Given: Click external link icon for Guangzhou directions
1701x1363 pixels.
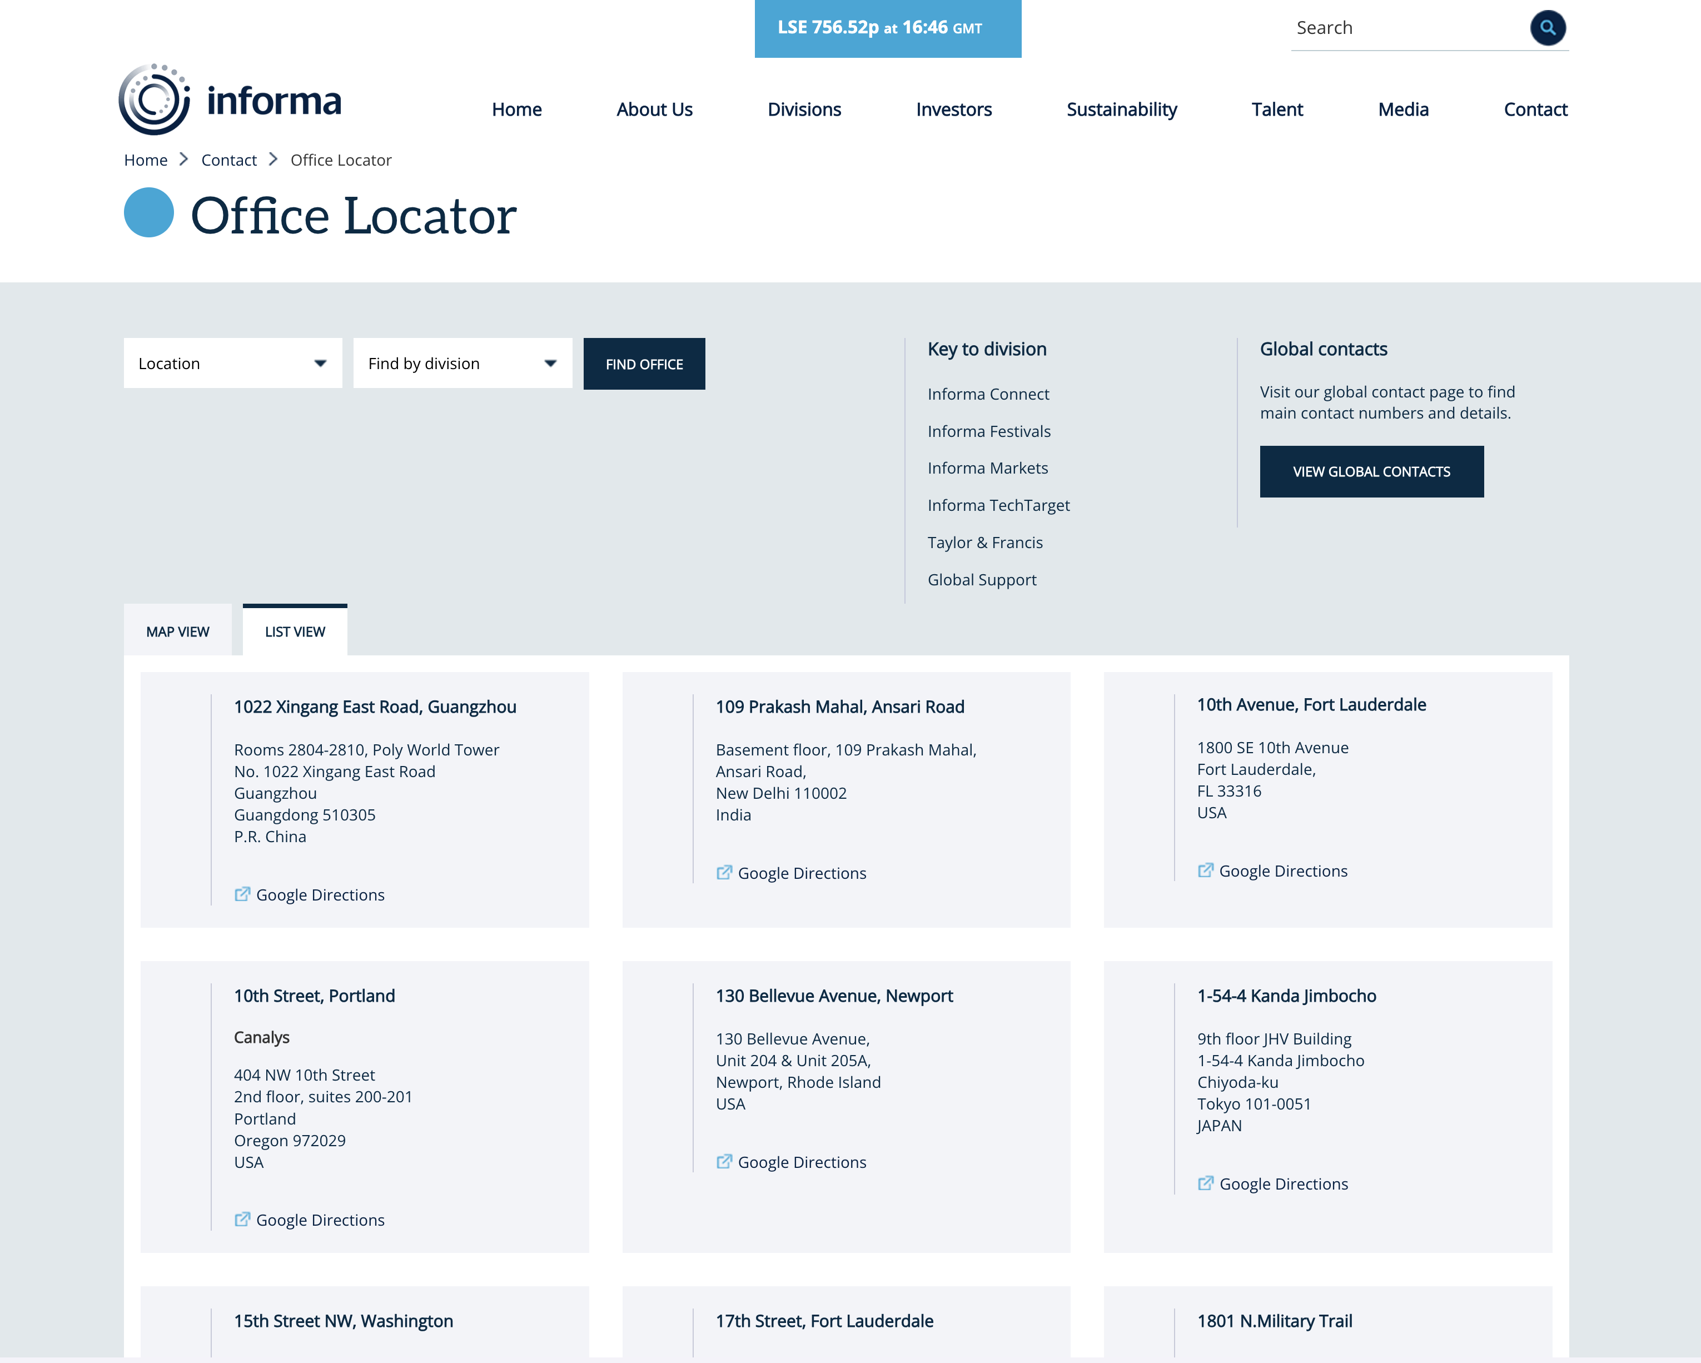Looking at the screenshot, I should 242,894.
